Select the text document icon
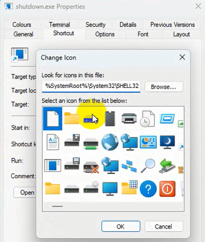205x242 pixels. [x=53, y=142]
